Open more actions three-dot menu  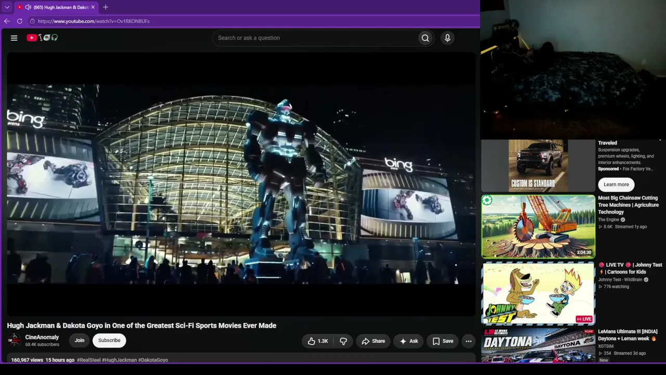(468, 341)
